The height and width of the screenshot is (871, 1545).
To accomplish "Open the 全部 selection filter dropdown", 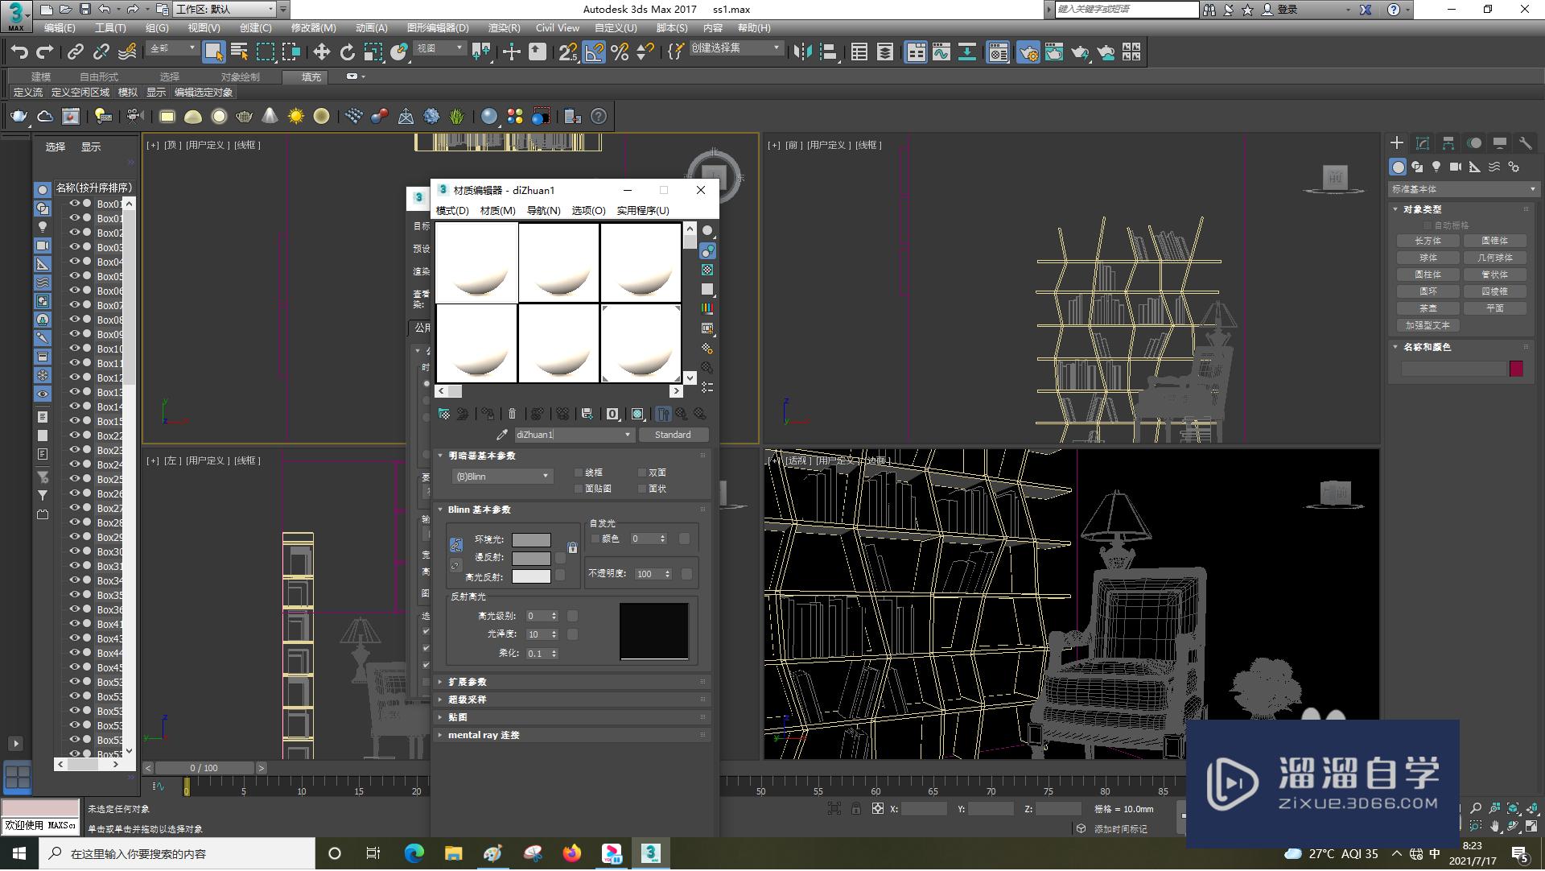I will click(x=172, y=48).
